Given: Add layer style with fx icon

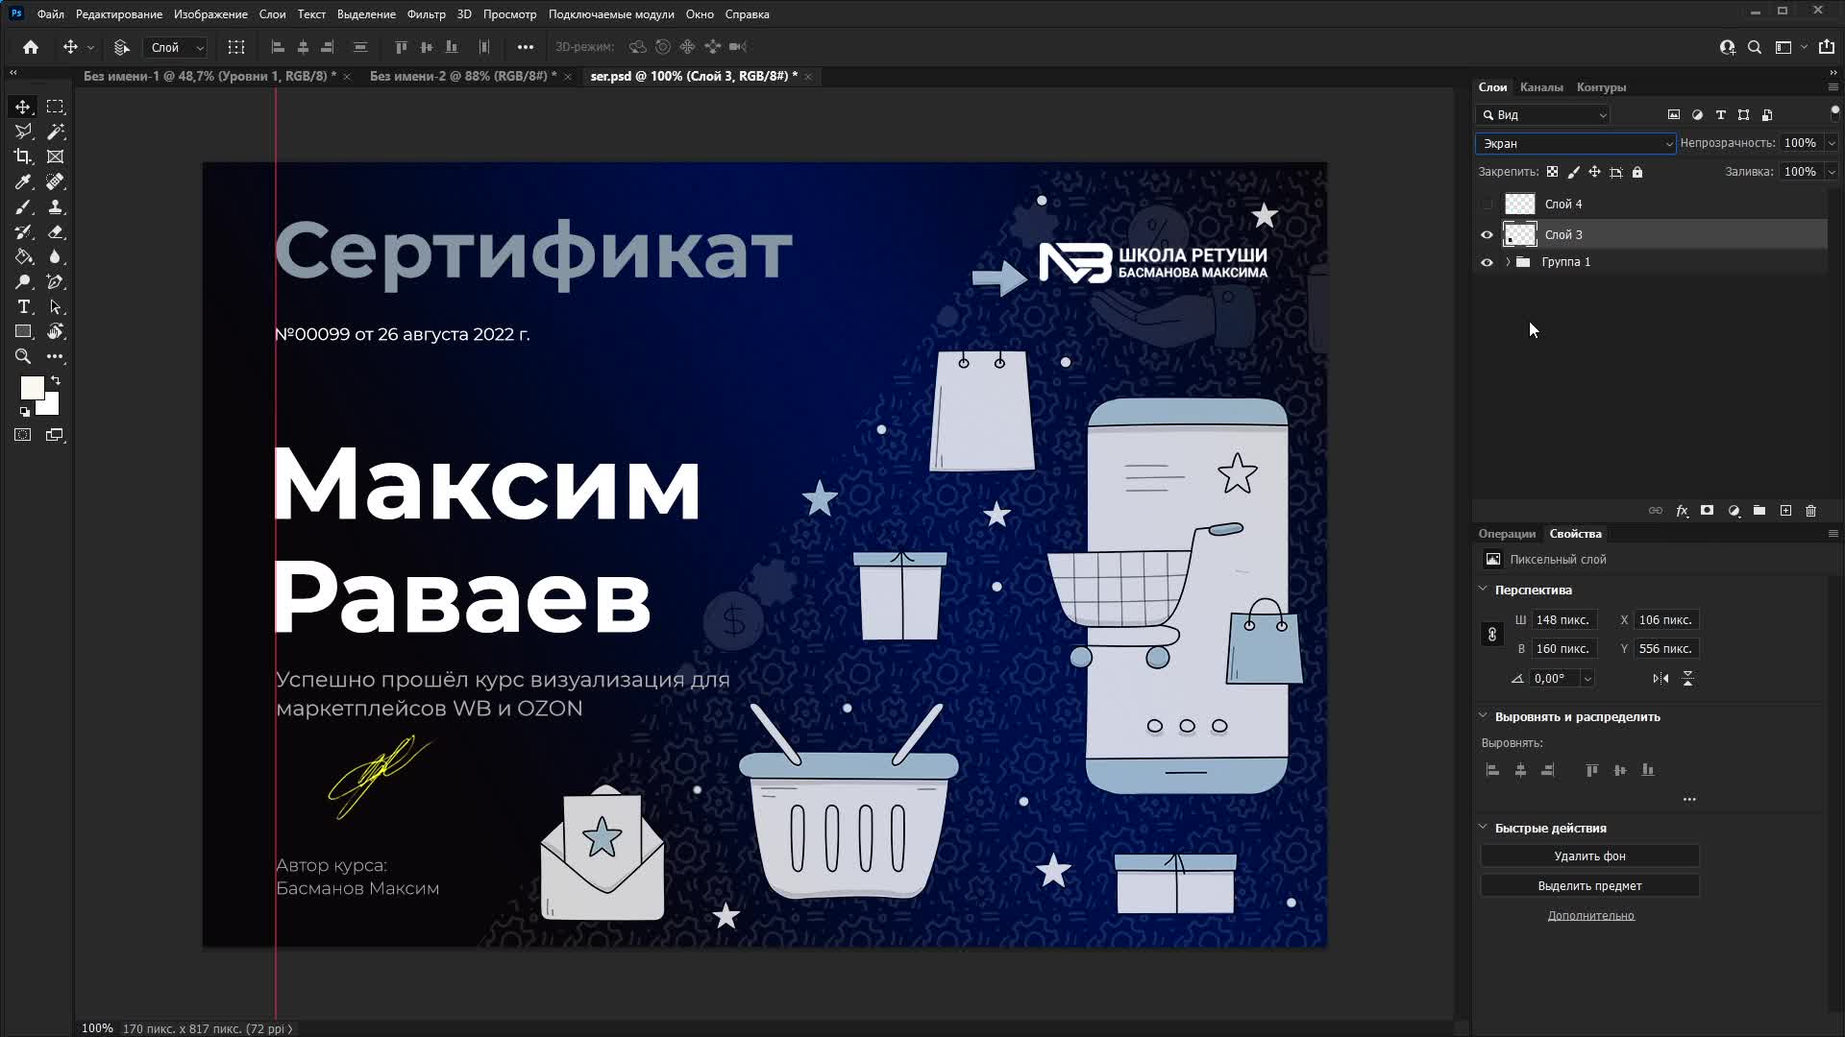Looking at the screenshot, I should [1682, 511].
